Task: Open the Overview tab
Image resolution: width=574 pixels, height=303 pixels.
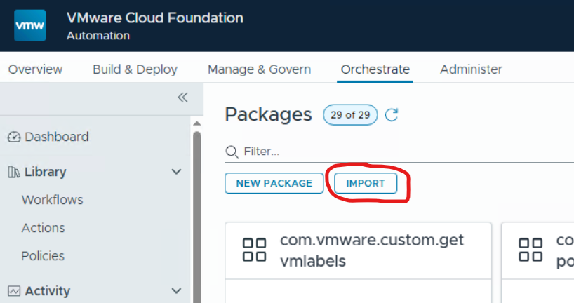Action: pyautogui.click(x=35, y=69)
